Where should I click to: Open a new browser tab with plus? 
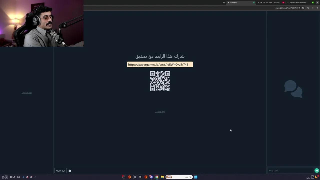coord(224,2)
